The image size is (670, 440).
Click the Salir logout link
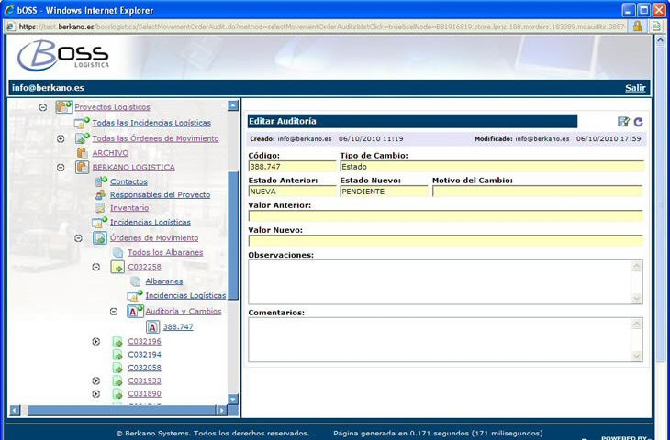635,88
